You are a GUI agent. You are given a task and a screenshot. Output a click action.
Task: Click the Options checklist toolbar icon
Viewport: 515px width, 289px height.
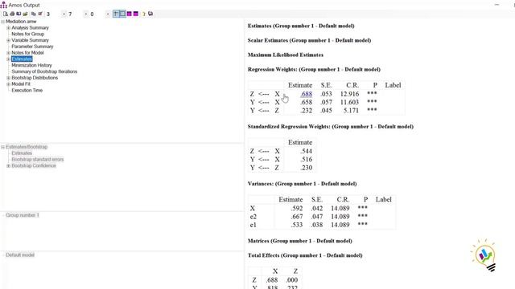40,14
